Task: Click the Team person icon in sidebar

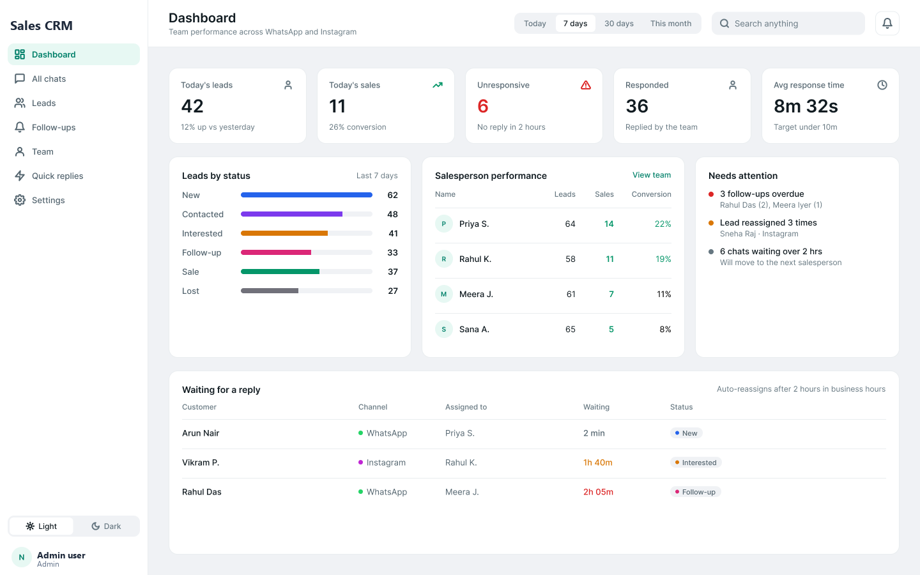Action: (x=20, y=151)
